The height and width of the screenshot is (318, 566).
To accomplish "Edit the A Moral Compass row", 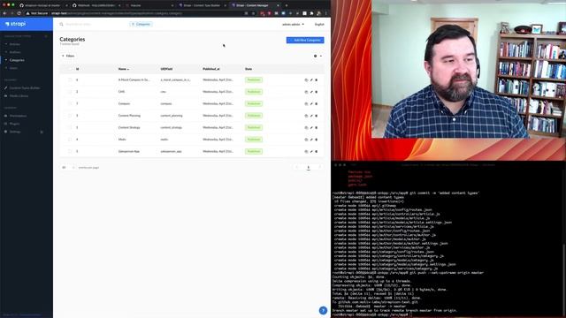I will 311,80.
